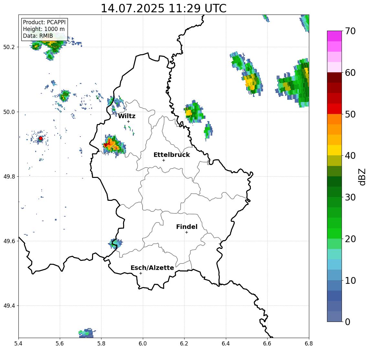This screenshot has width=370, height=350.
Task: Click the latitude tick label 49.8
Action: point(9,176)
